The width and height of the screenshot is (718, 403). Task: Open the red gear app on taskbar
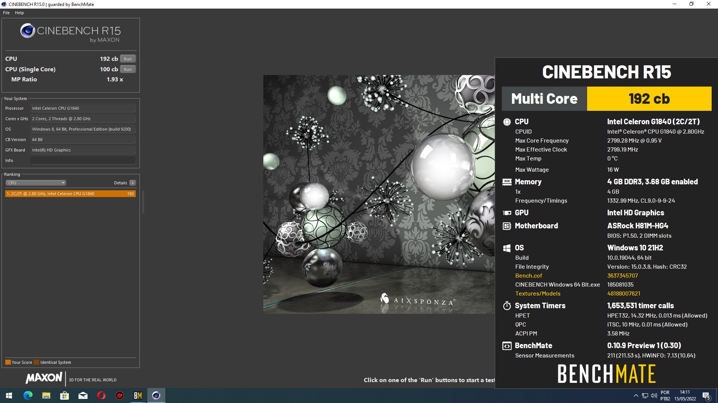point(119,396)
